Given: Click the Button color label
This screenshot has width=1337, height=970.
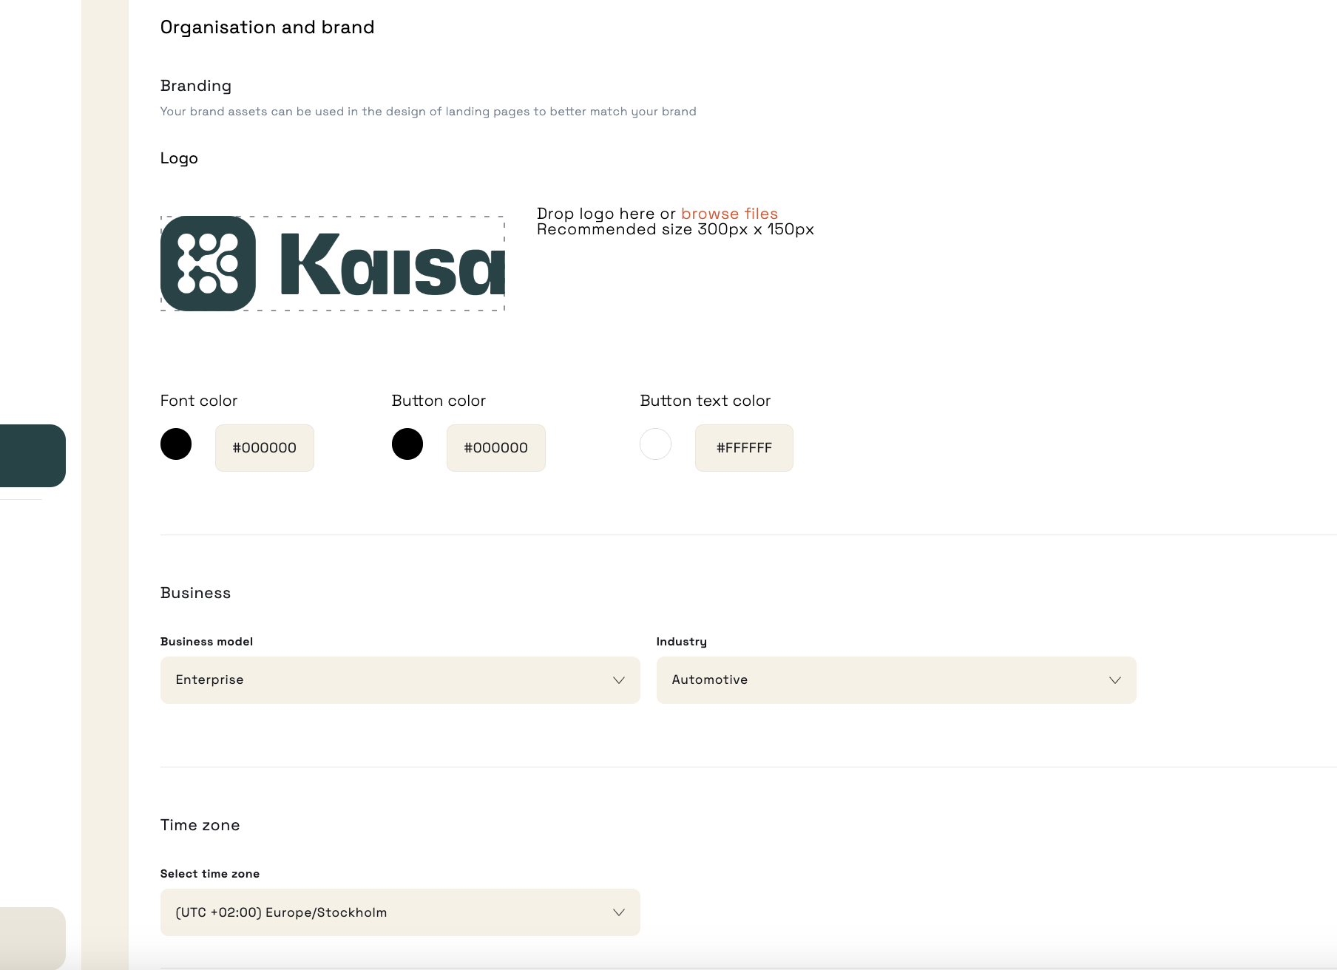Looking at the screenshot, I should pyautogui.click(x=439, y=401).
